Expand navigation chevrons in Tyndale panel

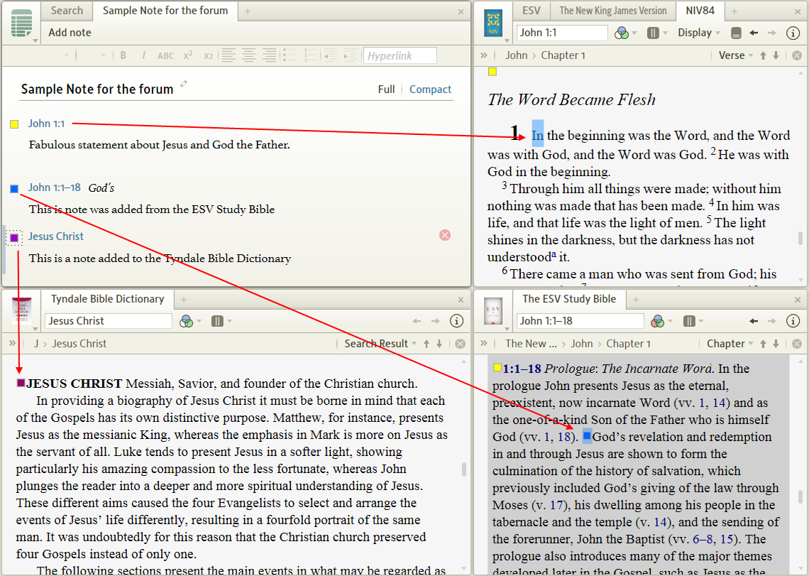[x=12, y=343]
